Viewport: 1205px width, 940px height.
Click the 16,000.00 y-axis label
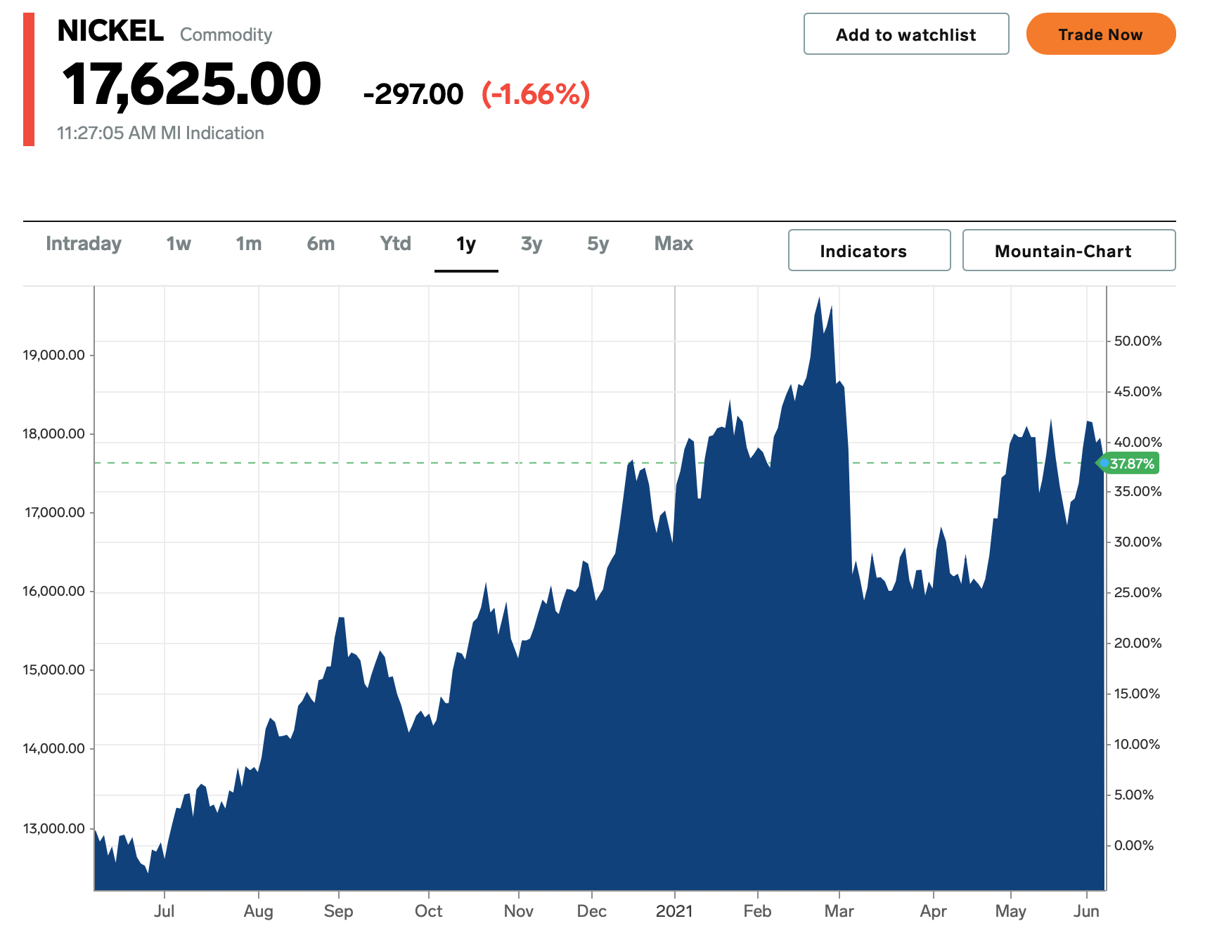(53, 591)
